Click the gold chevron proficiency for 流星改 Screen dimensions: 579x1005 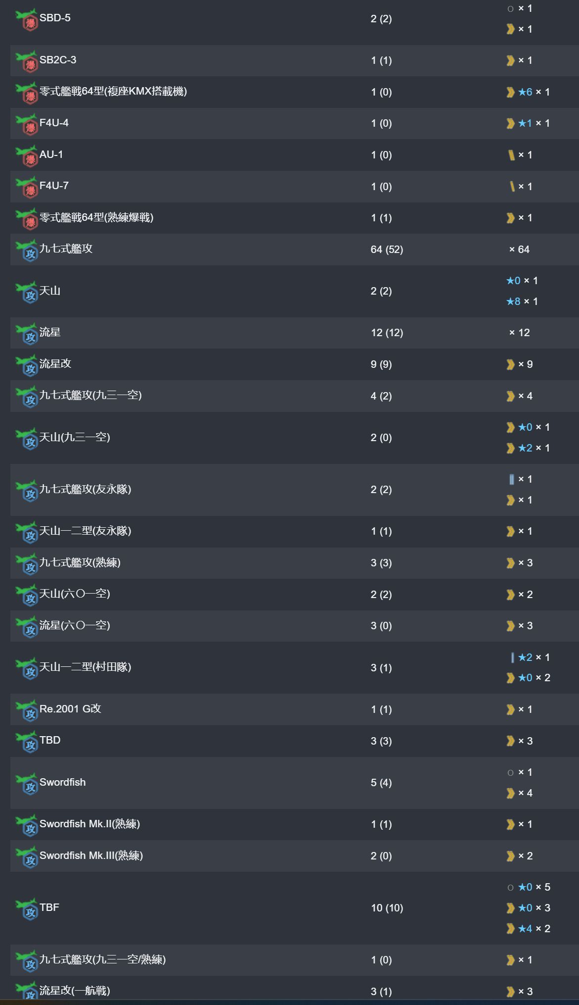coord(511,364)
